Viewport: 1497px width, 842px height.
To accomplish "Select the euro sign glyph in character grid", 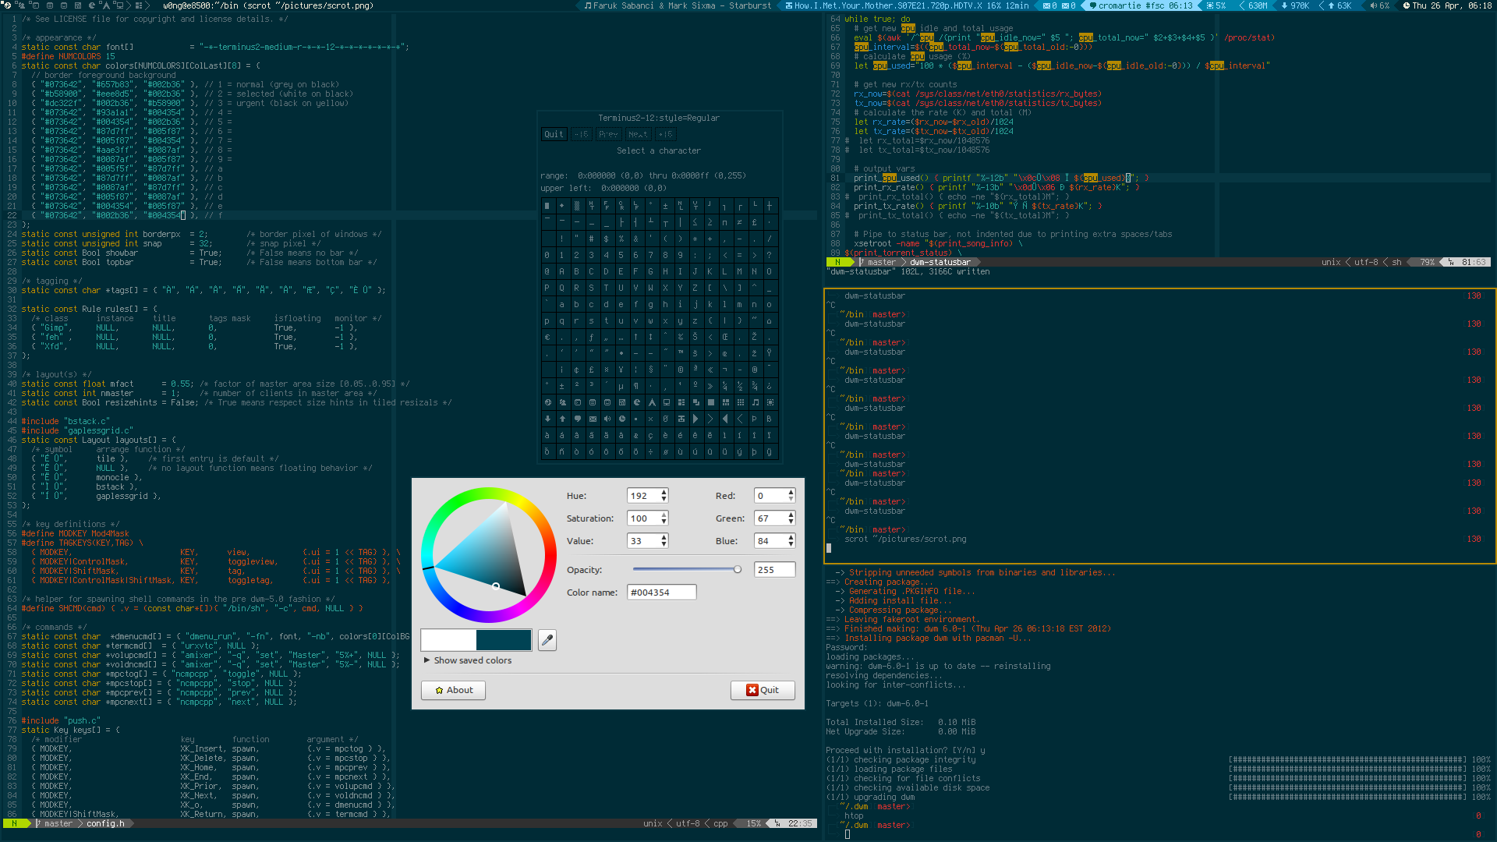I will pos(547,337).
